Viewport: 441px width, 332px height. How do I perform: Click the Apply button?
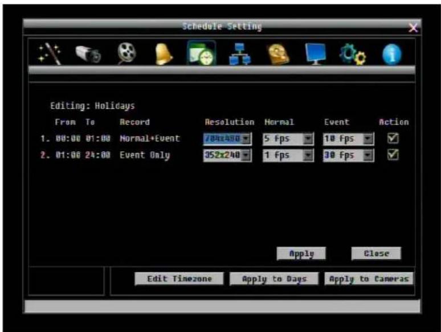click(301, 254)
